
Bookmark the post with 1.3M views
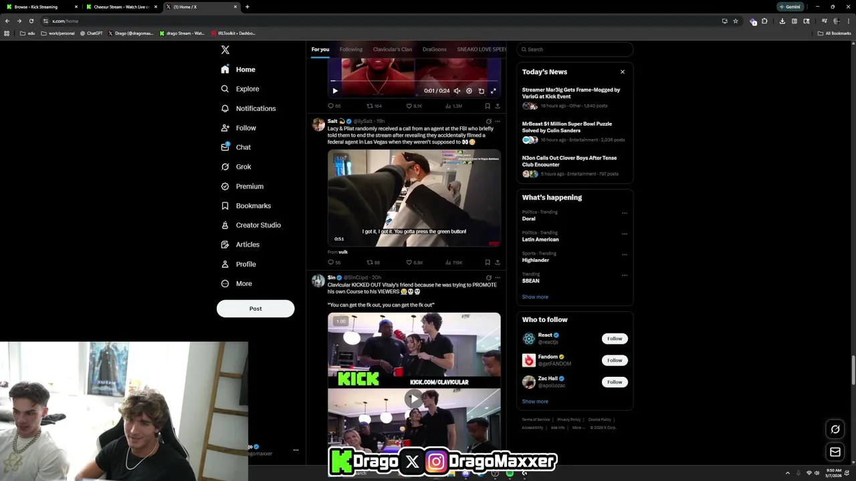[x=487, y=106]
